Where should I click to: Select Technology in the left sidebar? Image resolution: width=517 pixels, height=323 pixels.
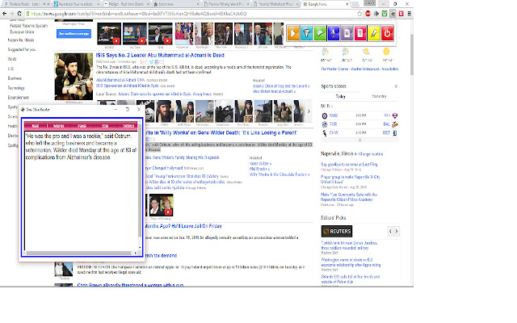pos(16,88)
